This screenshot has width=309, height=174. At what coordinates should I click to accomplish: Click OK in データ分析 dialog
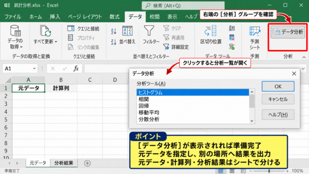pyautogui.click(x=278, y=87)
